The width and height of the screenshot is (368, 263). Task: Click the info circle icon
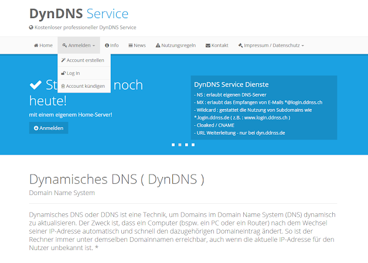pyautogui.click(x=107, y=45)
